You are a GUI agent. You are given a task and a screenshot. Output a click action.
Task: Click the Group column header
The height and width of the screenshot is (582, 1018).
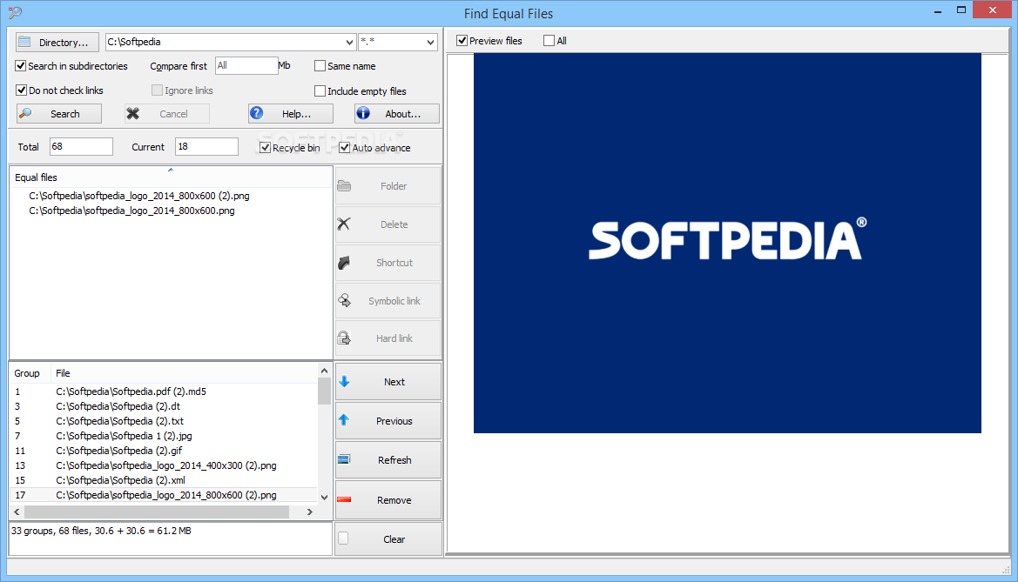(x=30, y=373)
